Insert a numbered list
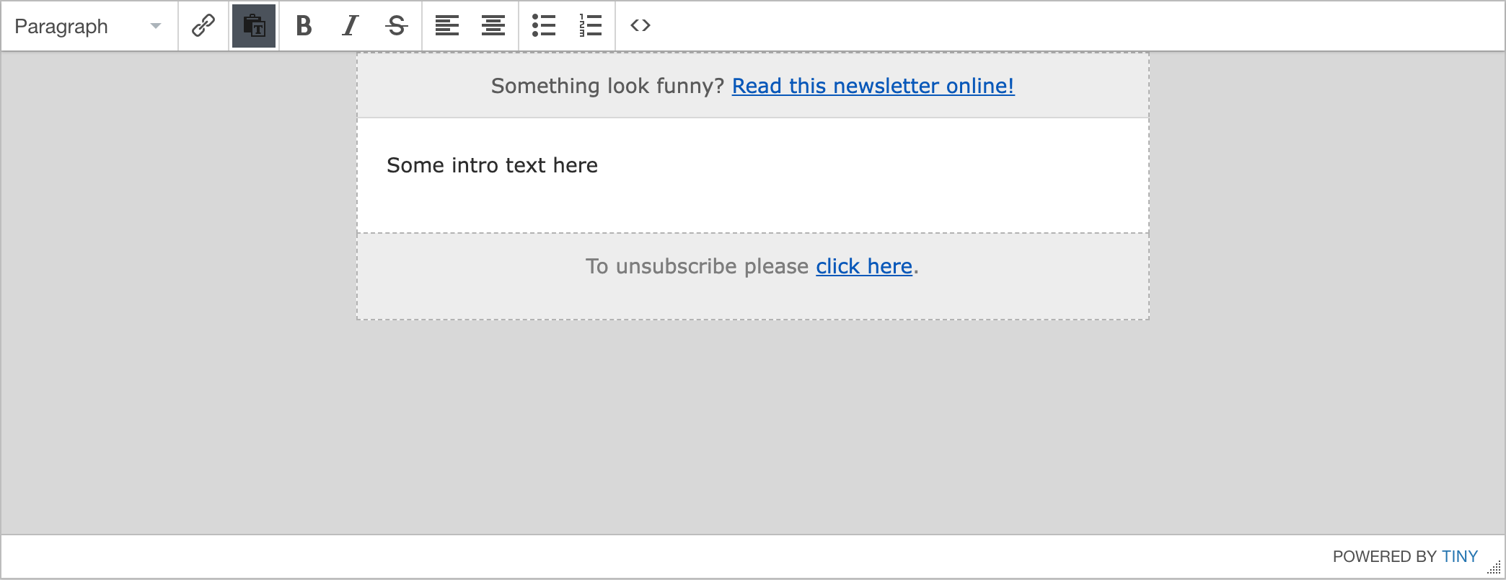Viewport: 1506px width, 580px height. click(590, 26)
